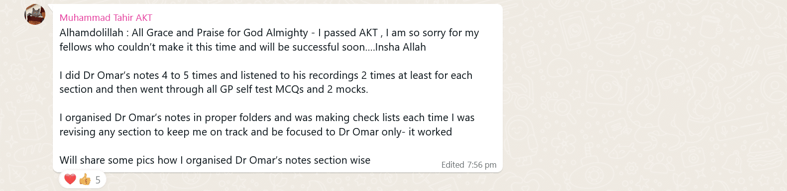Click the thumbs up reaction emoji
The image size is (787, 191).
click(85, 179)
